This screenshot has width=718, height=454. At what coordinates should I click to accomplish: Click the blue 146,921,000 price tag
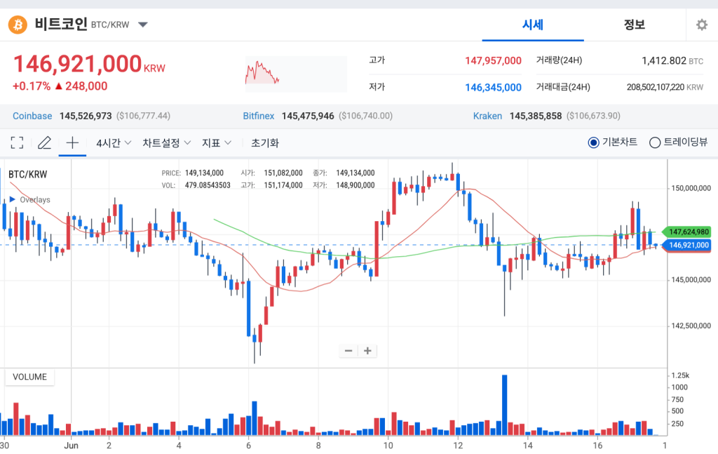686,245
